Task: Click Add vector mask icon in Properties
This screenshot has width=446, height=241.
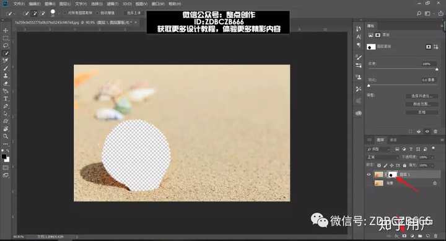Action: [x=436, y=46]
